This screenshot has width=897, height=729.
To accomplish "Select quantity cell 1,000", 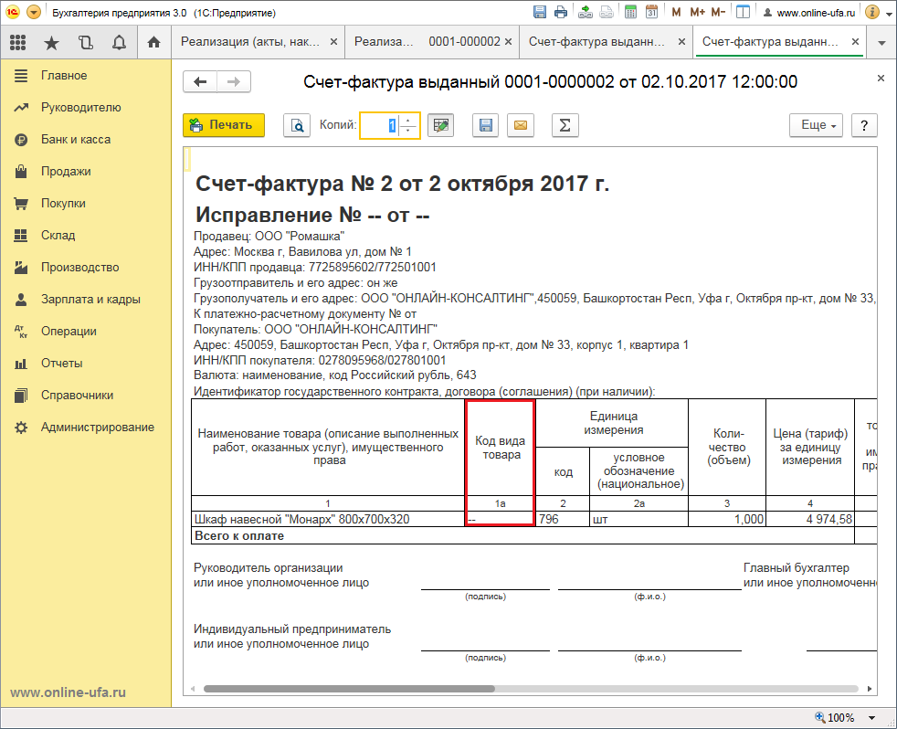I will pyautogui.click(x=727, y=519).
